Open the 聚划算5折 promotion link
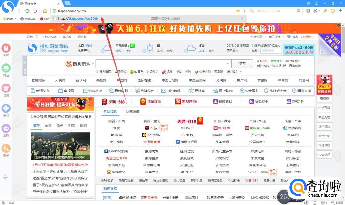The width and height of the screenshot is (345, 205). point(186,101)
